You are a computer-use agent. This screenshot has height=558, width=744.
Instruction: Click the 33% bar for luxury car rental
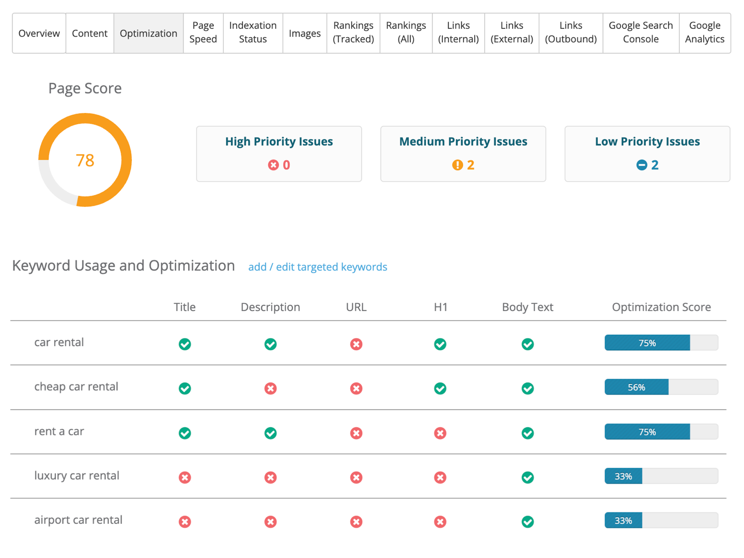pos(661,476)
